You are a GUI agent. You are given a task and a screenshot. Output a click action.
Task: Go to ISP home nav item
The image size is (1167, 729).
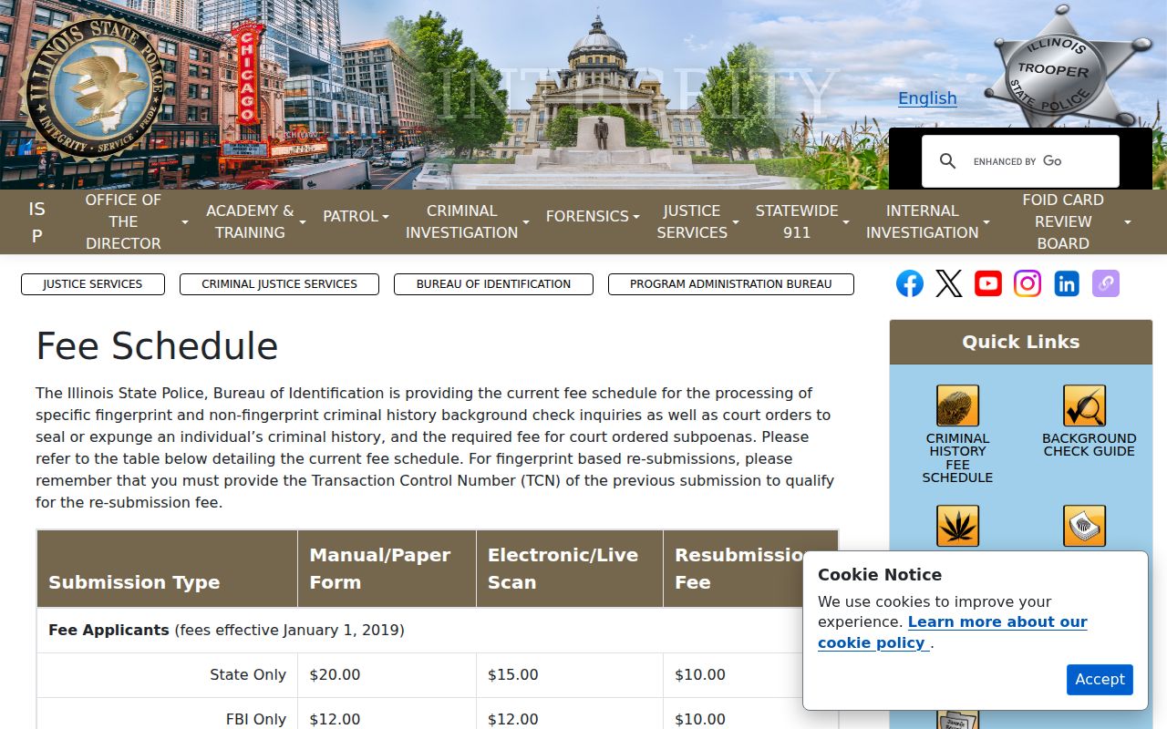click(36, 221)
